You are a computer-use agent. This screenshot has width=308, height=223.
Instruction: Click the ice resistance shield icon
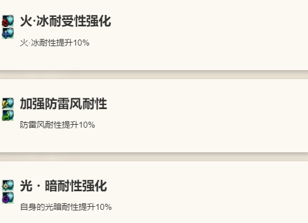8,33
